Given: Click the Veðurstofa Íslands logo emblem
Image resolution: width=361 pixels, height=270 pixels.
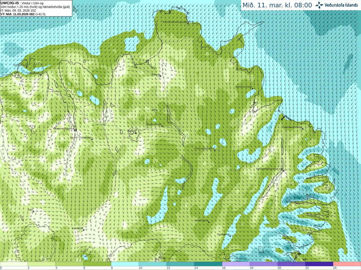Looking at the screenshot, I should click(x=319, y=5).
